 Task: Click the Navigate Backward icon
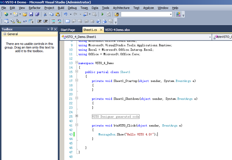tap(85, 14)
